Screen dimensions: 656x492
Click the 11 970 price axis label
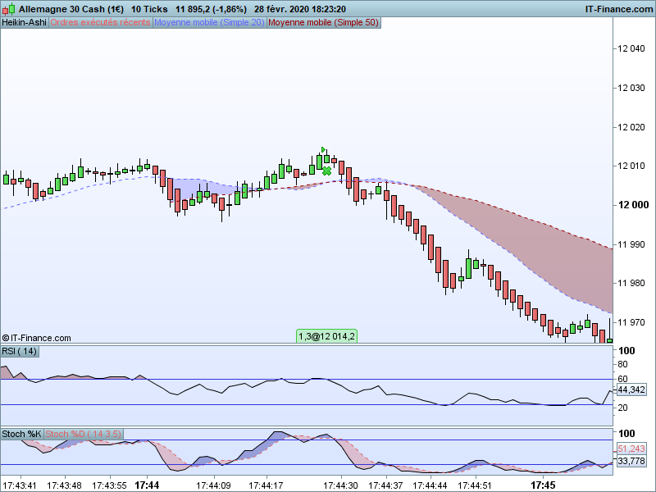[631, 322]
